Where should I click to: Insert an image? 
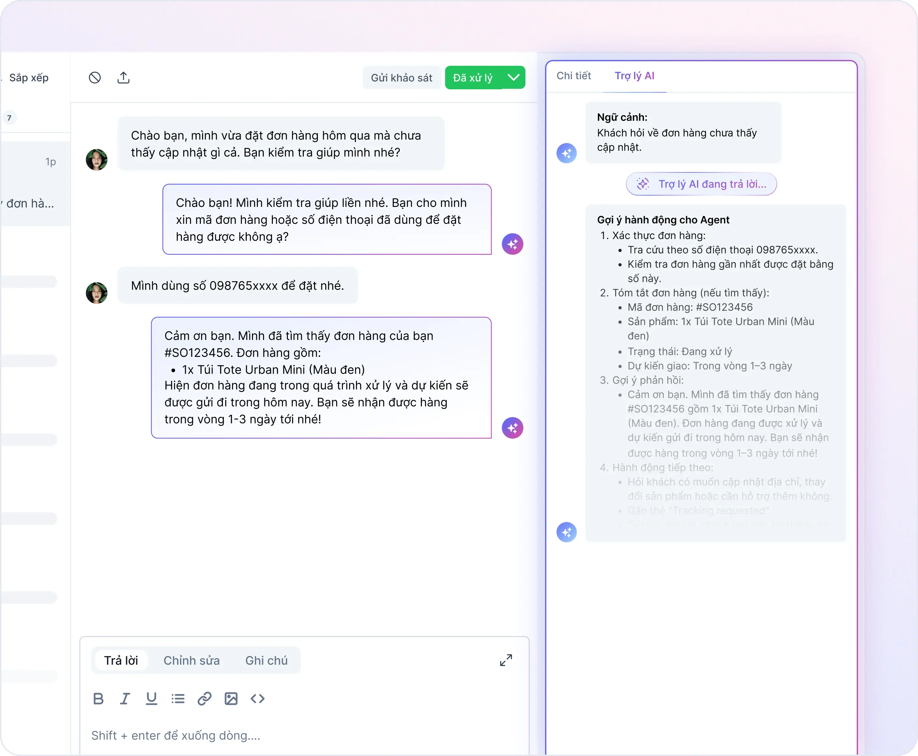pos(231,699)
